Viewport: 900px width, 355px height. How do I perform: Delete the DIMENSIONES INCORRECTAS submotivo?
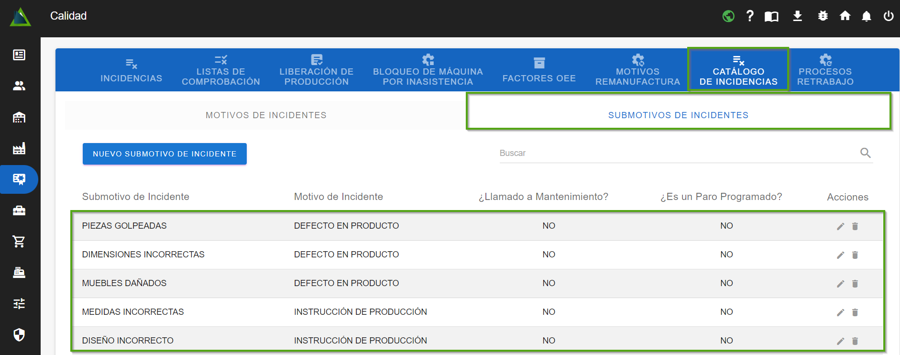click(x=855, y=255)
